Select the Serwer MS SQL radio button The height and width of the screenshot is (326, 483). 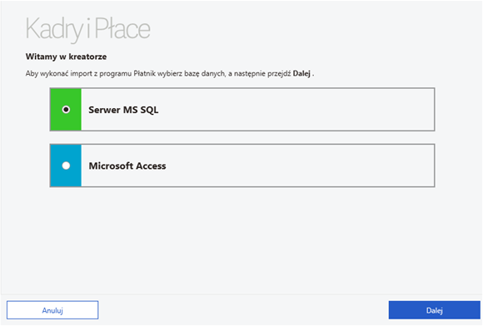pos(66,110)
